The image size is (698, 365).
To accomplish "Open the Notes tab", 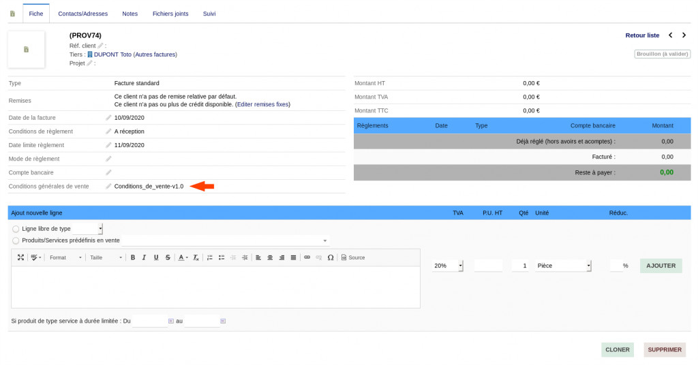I will (x=130, y=14).
